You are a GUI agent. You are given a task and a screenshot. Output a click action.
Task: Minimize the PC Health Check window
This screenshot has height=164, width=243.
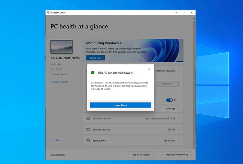pyautogui.click(x=176, y=13)
